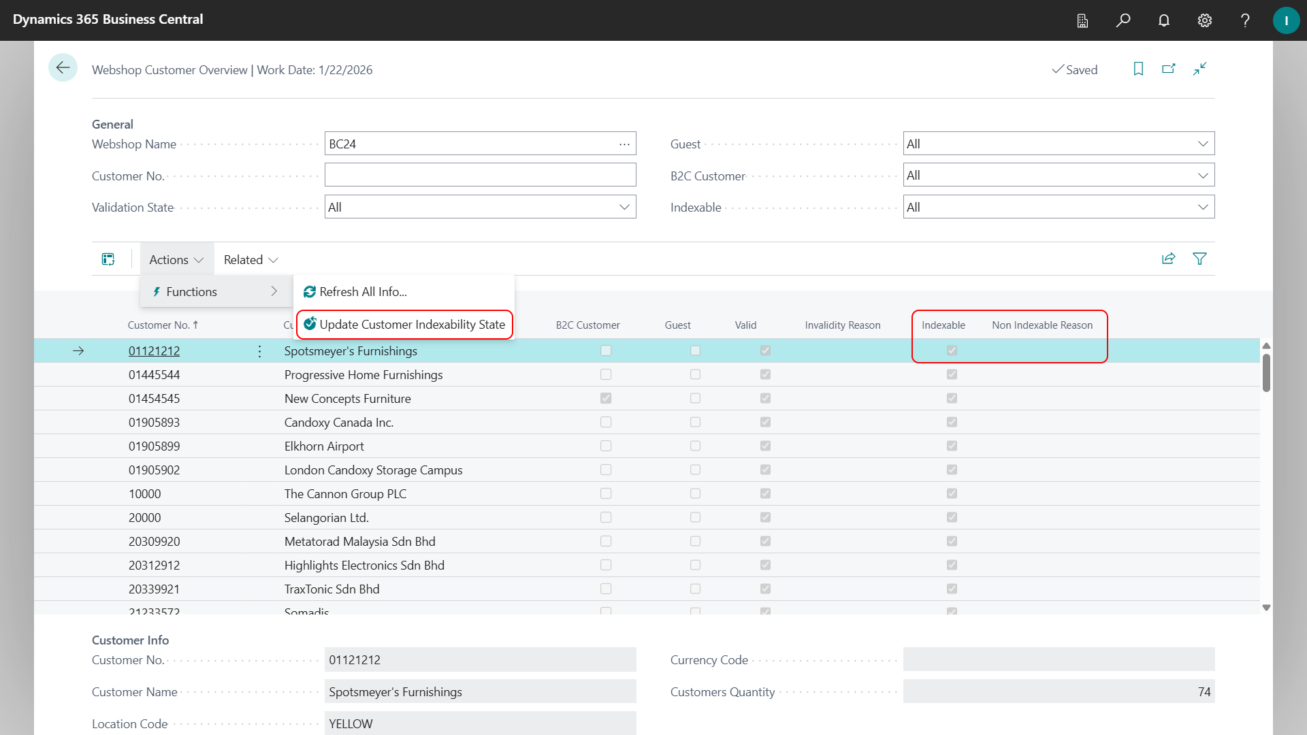
Task: Go back with the arrow button
Action: coord(63,67)
